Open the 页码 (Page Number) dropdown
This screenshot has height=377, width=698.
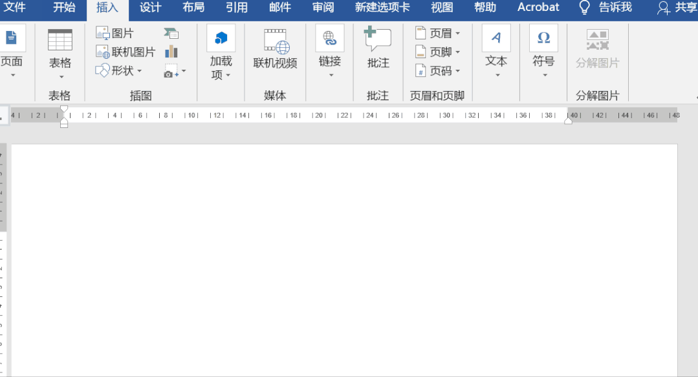click(x=438, y=70)
